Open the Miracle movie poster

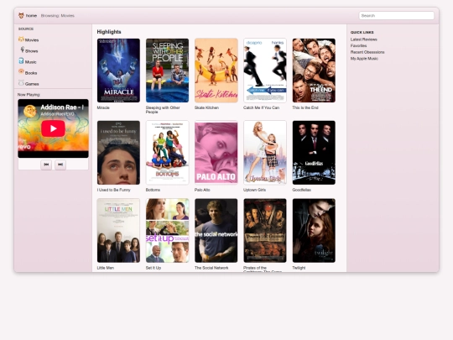pyautogui.click(x=118, y=71)
